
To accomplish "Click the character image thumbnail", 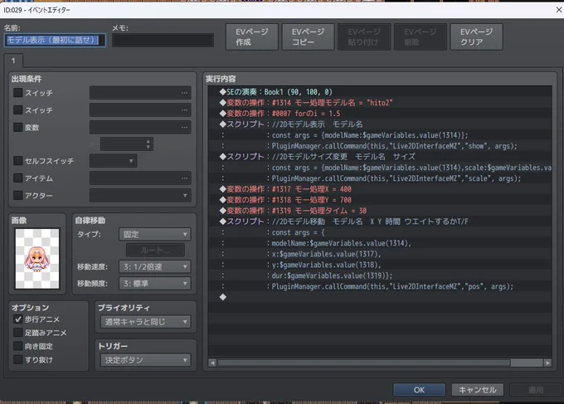I will 37,258.
